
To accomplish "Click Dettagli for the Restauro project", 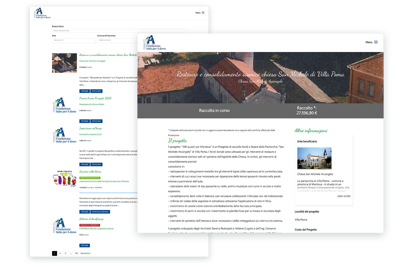I will (x=84, y=91).
